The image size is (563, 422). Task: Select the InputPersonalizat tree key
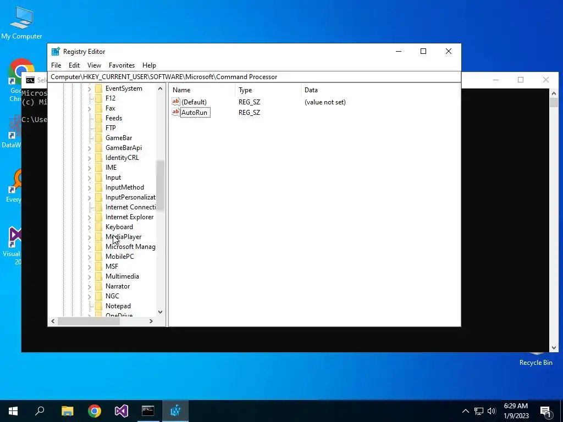(x=130, y=197)
